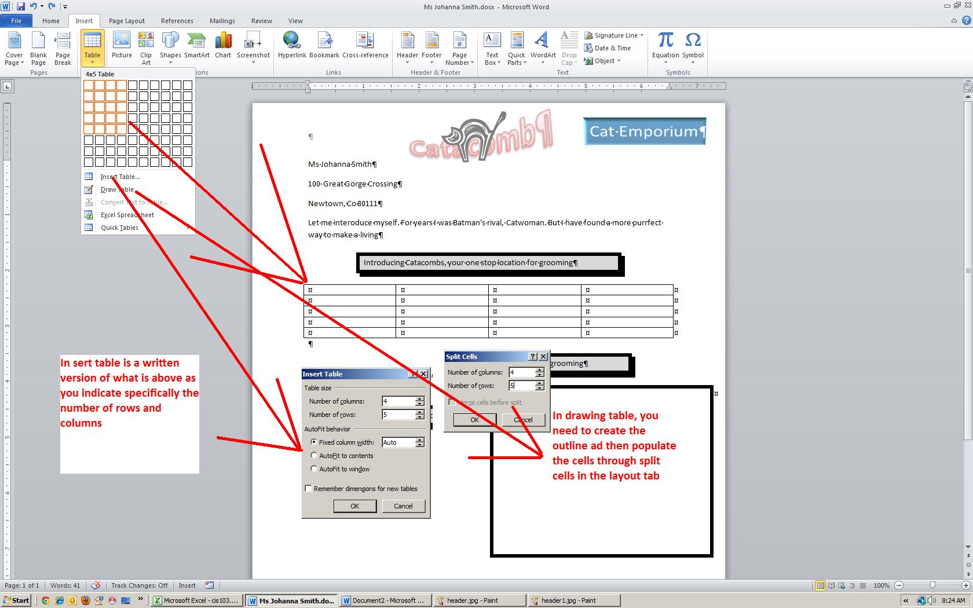The image size is (973, 608).
Task: Open Page Number dropdown
Action: (459, 49)
